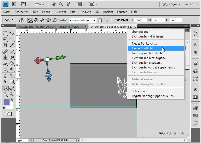Image resolution: width=201 pixels, height=143 pixels.
Task: Select the Crop tool
Action: (5, 45)
